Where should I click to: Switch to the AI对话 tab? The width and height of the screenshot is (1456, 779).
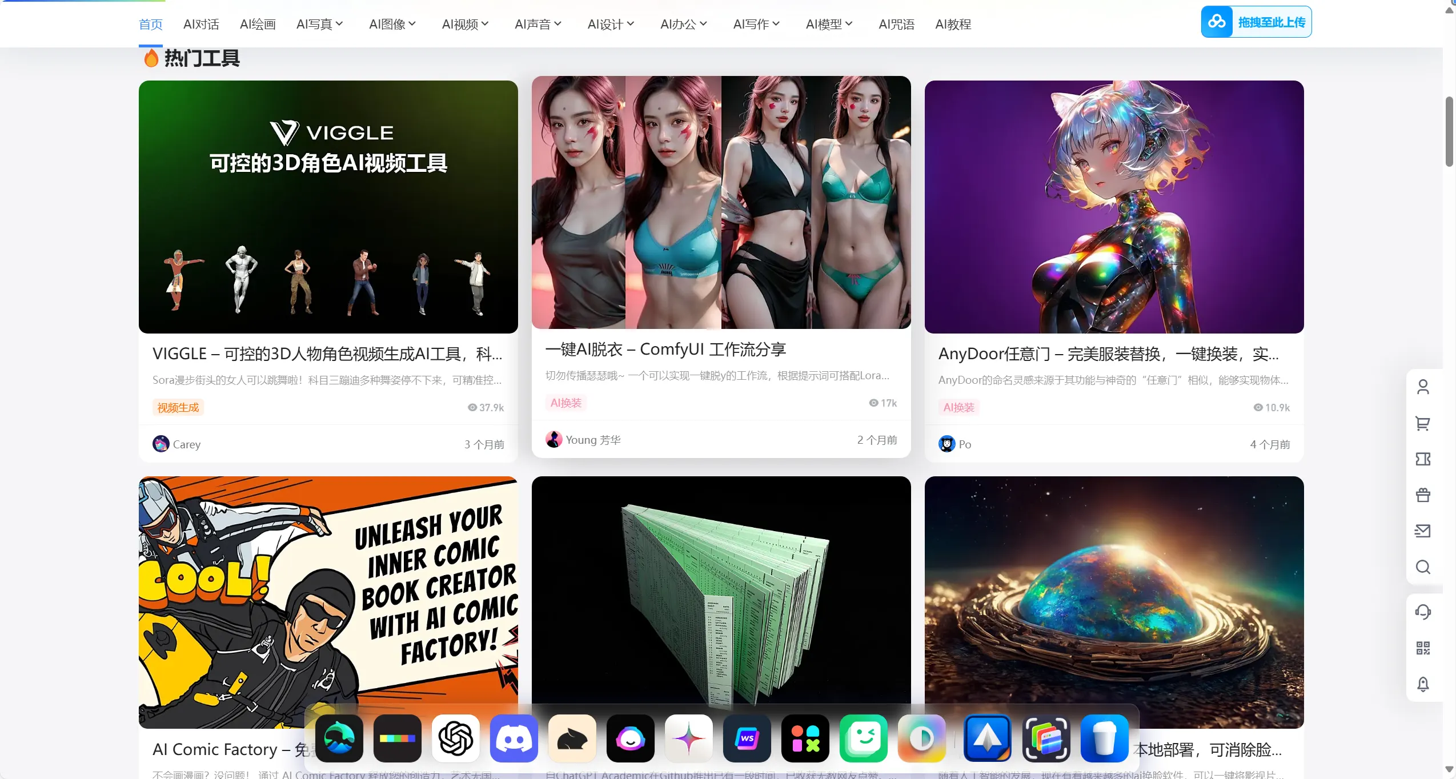[x=201, y=24]
